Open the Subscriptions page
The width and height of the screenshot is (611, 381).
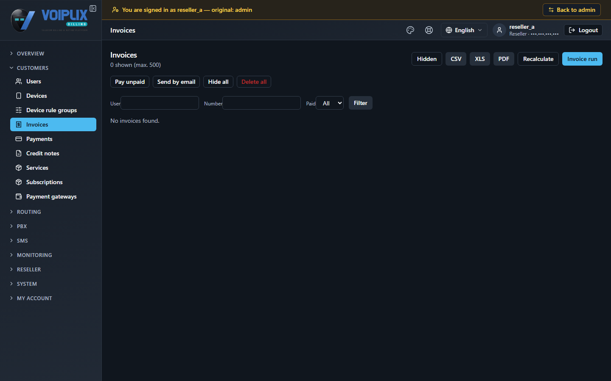tap(53, 182)
